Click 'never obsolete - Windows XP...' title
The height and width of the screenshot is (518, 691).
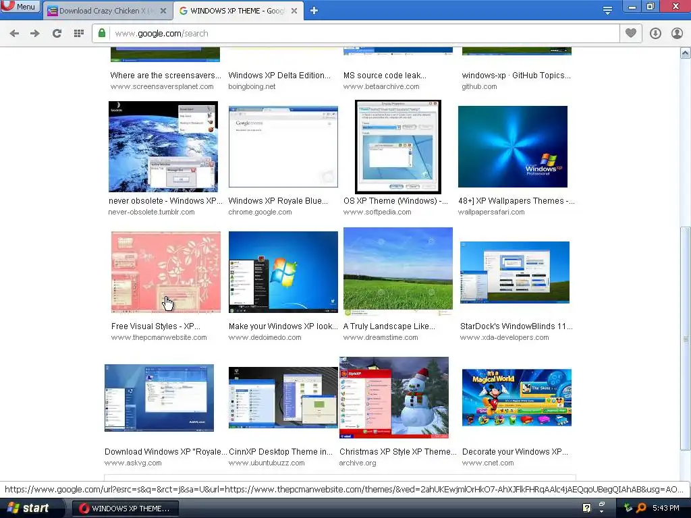tap(166, 201)
